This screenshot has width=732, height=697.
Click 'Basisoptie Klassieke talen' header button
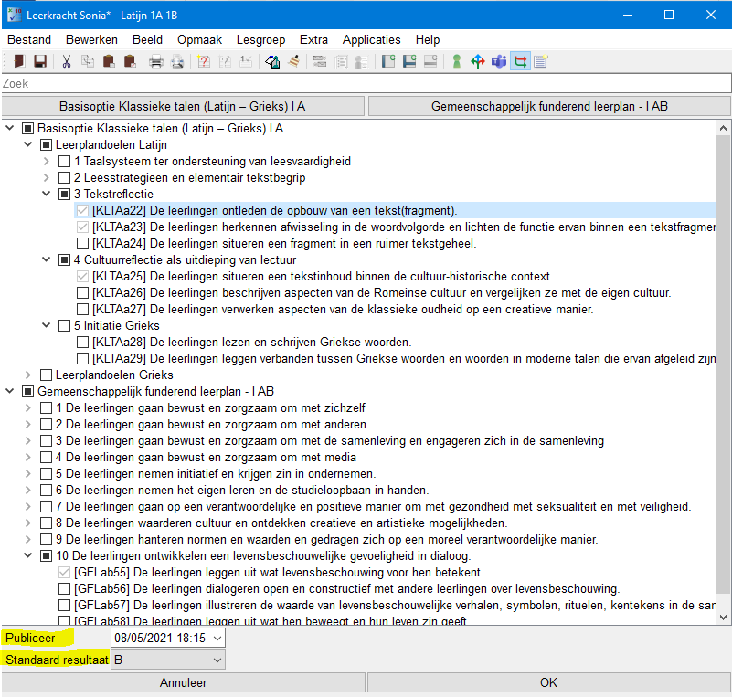tap(183, 106)
